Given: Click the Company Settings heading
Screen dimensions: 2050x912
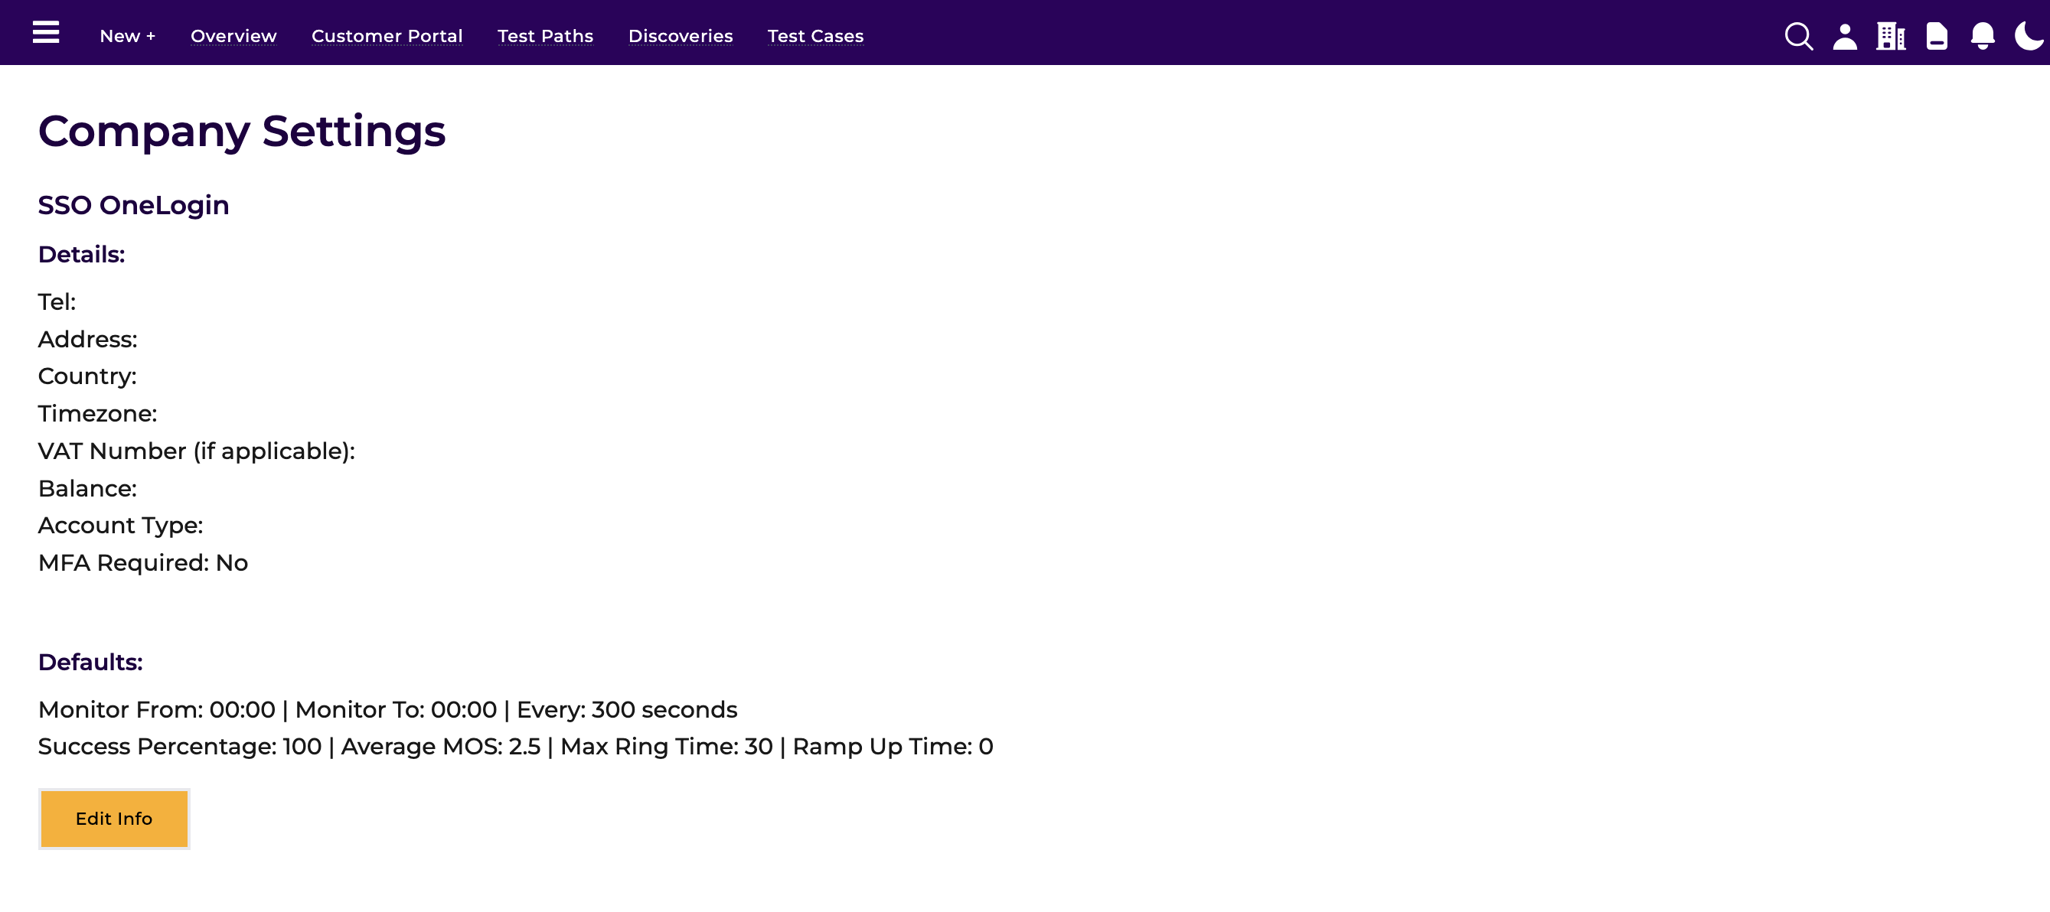Looking at the screenshot, I should pyautogui.click(x=242, y=131).
